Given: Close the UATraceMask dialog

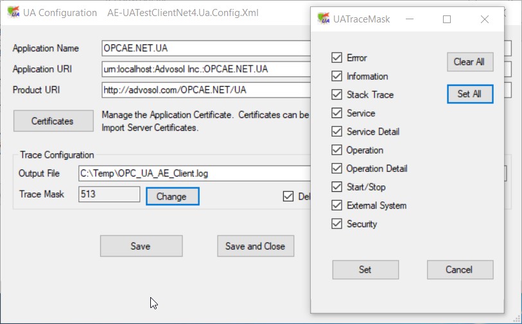Looking at the screenshot, I should point(485,19).
